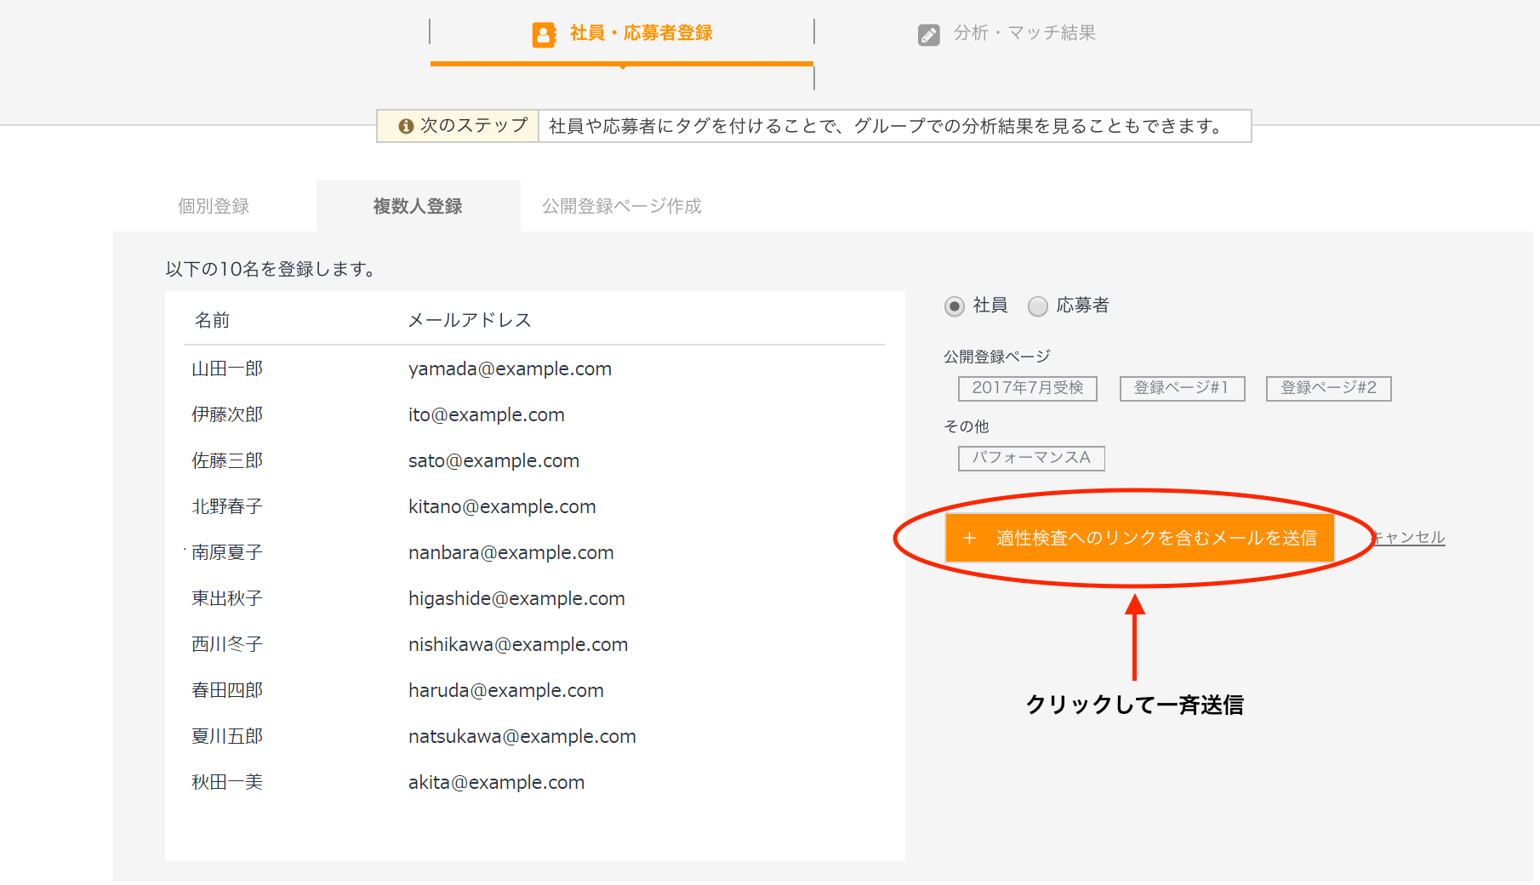
Task: Select the 登録ページ#1 tag
Action: [1182, 388]
